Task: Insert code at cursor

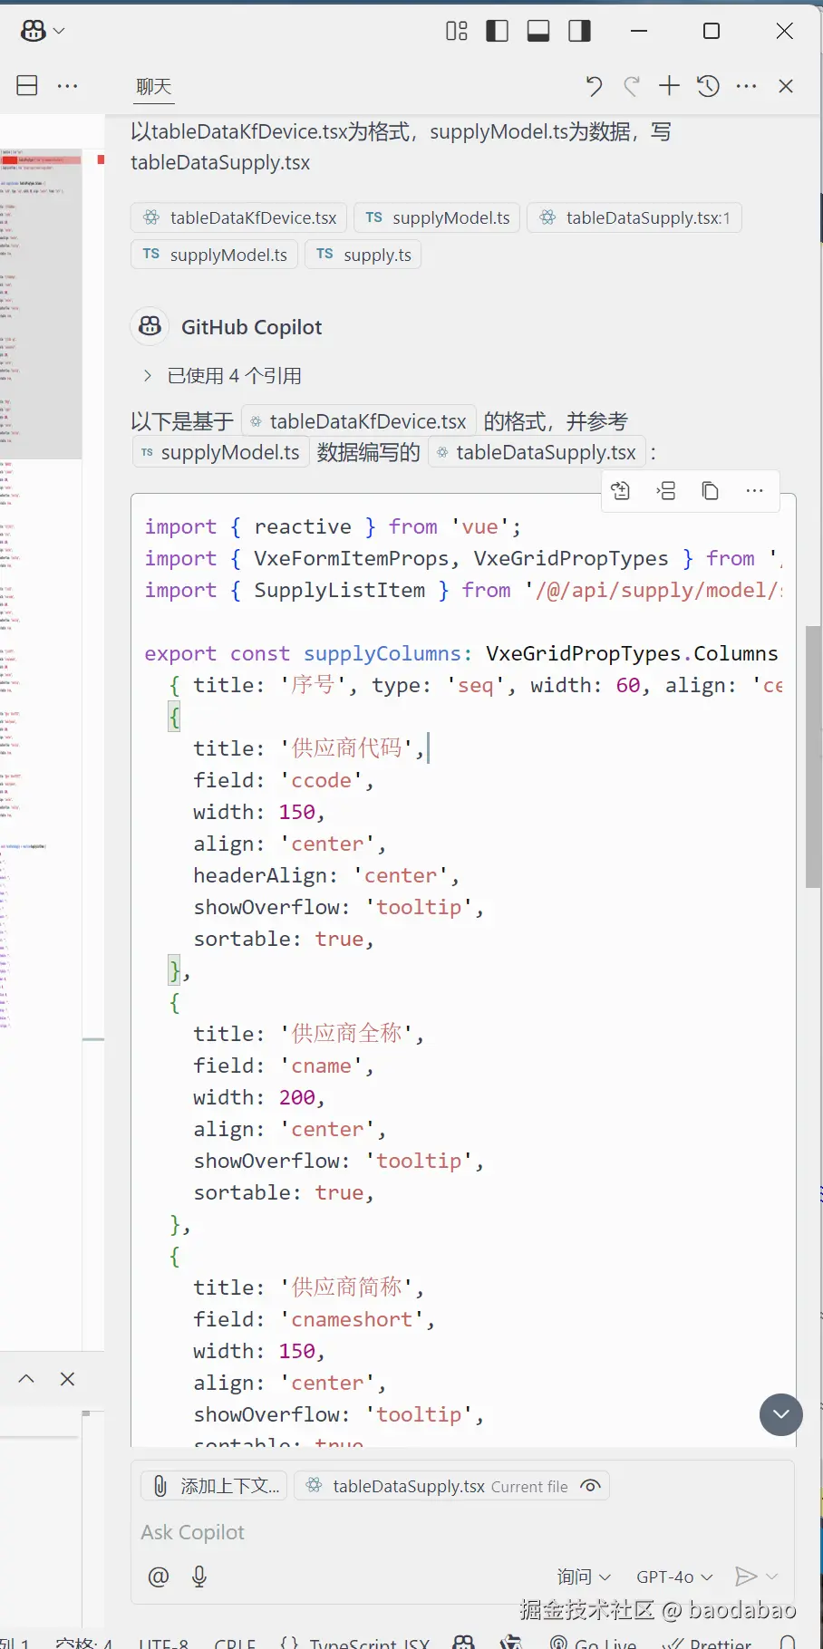Action: pyautogui.click(x=666, y=491)
